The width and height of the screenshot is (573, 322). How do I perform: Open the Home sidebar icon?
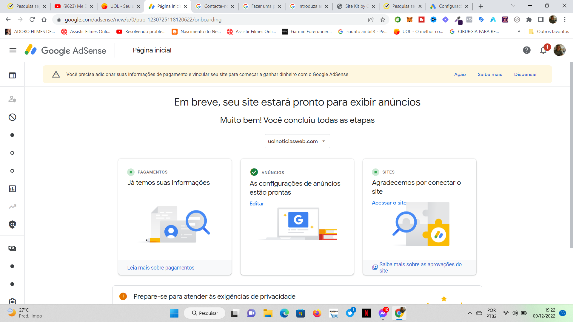(x=12, y=75)
